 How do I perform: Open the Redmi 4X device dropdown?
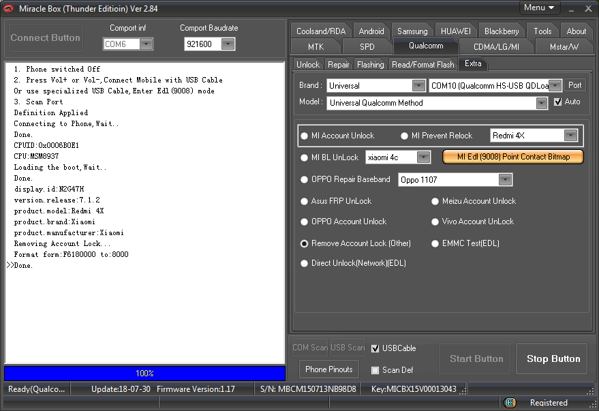click(570, 135)
